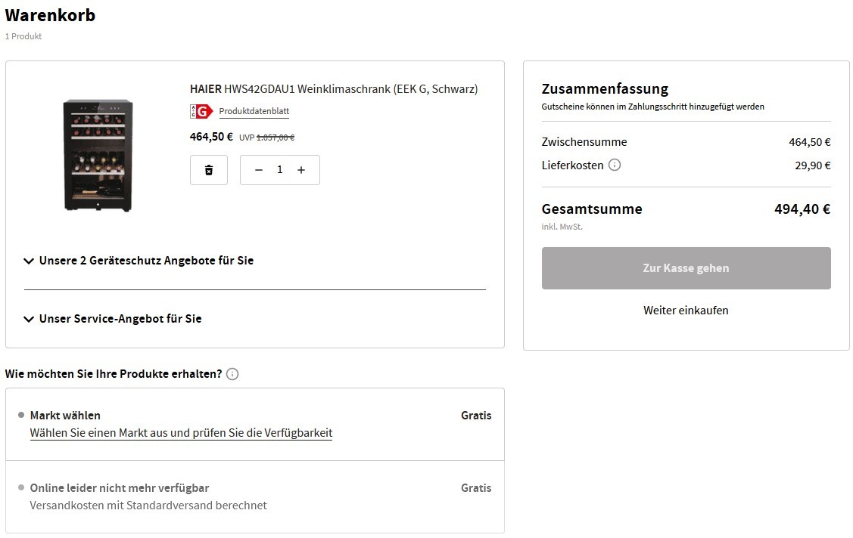Click Weiter einkaufen link
Viewport: 853px width, 538px height.
686,311
